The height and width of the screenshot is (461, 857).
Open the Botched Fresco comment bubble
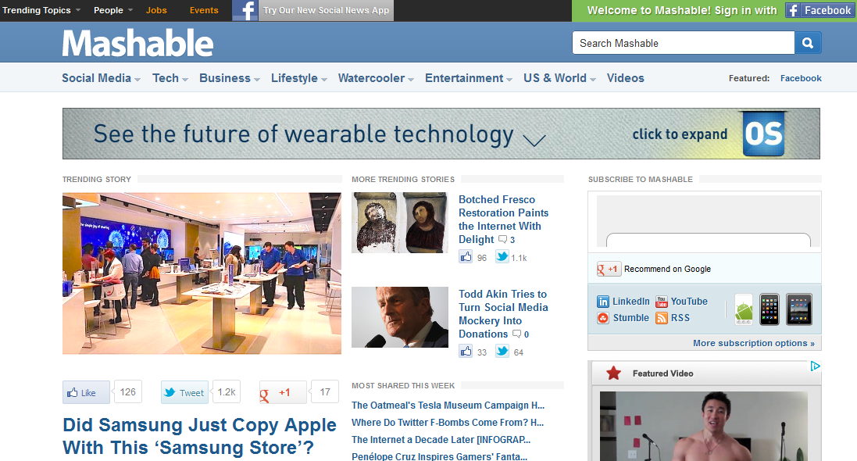(x=503, y=240)
